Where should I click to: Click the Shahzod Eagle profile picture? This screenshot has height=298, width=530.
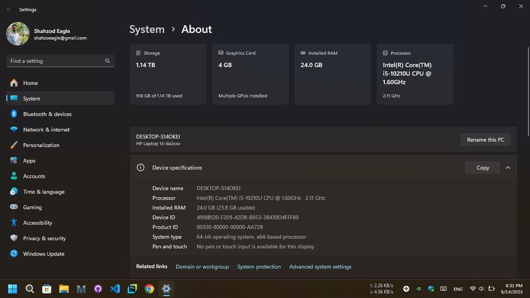[x=18, y=34]
